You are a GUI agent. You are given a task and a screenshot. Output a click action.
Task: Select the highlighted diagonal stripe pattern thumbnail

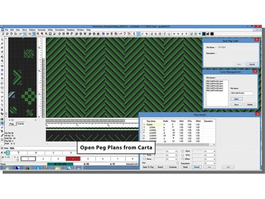coord(12,94)
